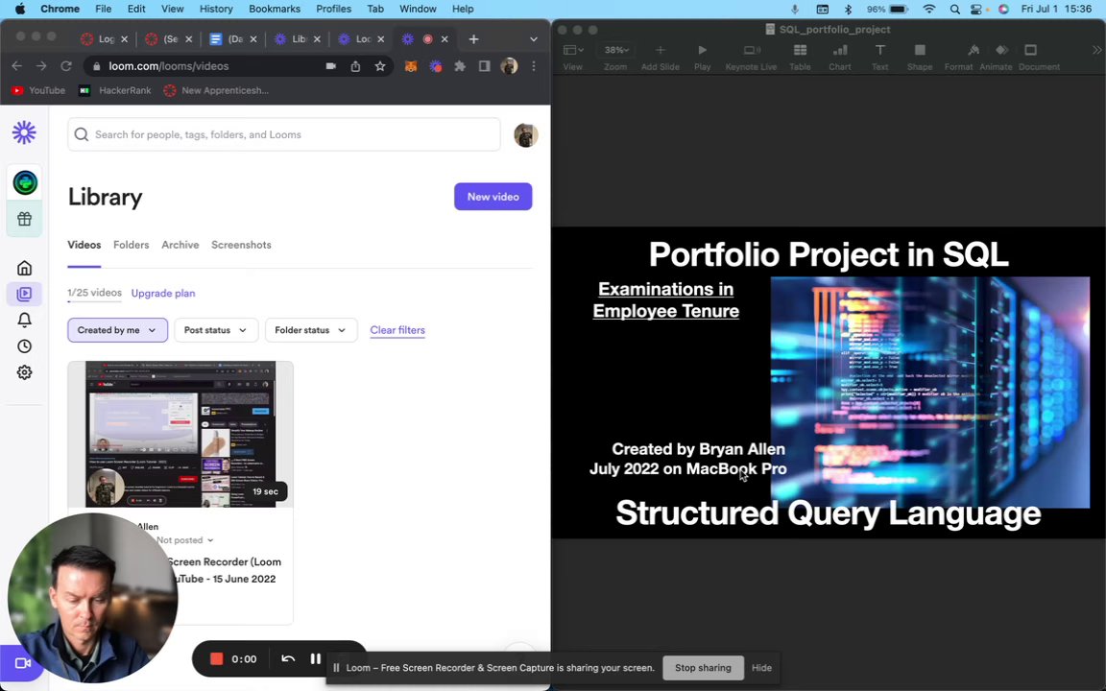
Task: Open the workspace avatar in Loom sidebar
Action: point(25,182)
